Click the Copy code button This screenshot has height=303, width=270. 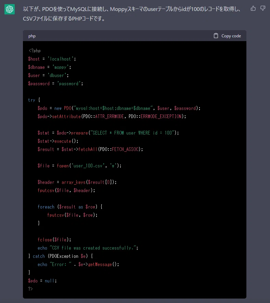227,36
